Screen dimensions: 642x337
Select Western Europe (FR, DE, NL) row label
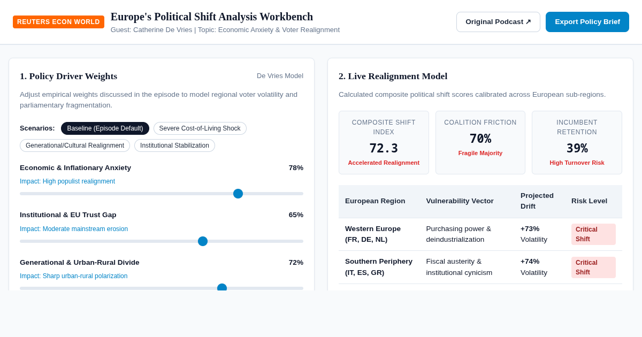pyautogui.click(x=373, y=234)
